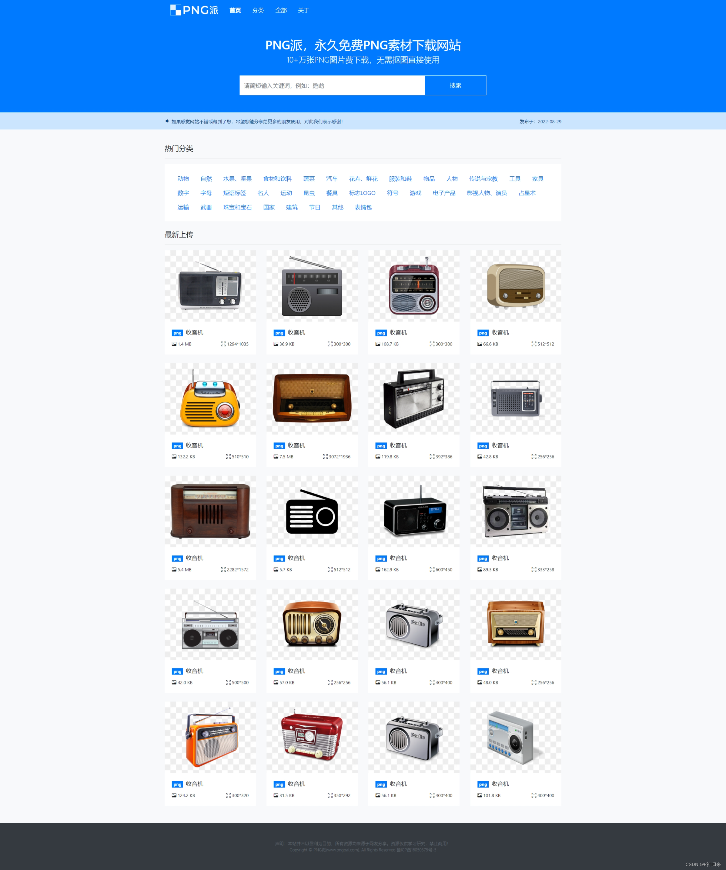
Task: Go to the 关于 page in navigation
Action: point(304,10)
